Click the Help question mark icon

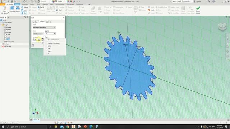[213, 1]
